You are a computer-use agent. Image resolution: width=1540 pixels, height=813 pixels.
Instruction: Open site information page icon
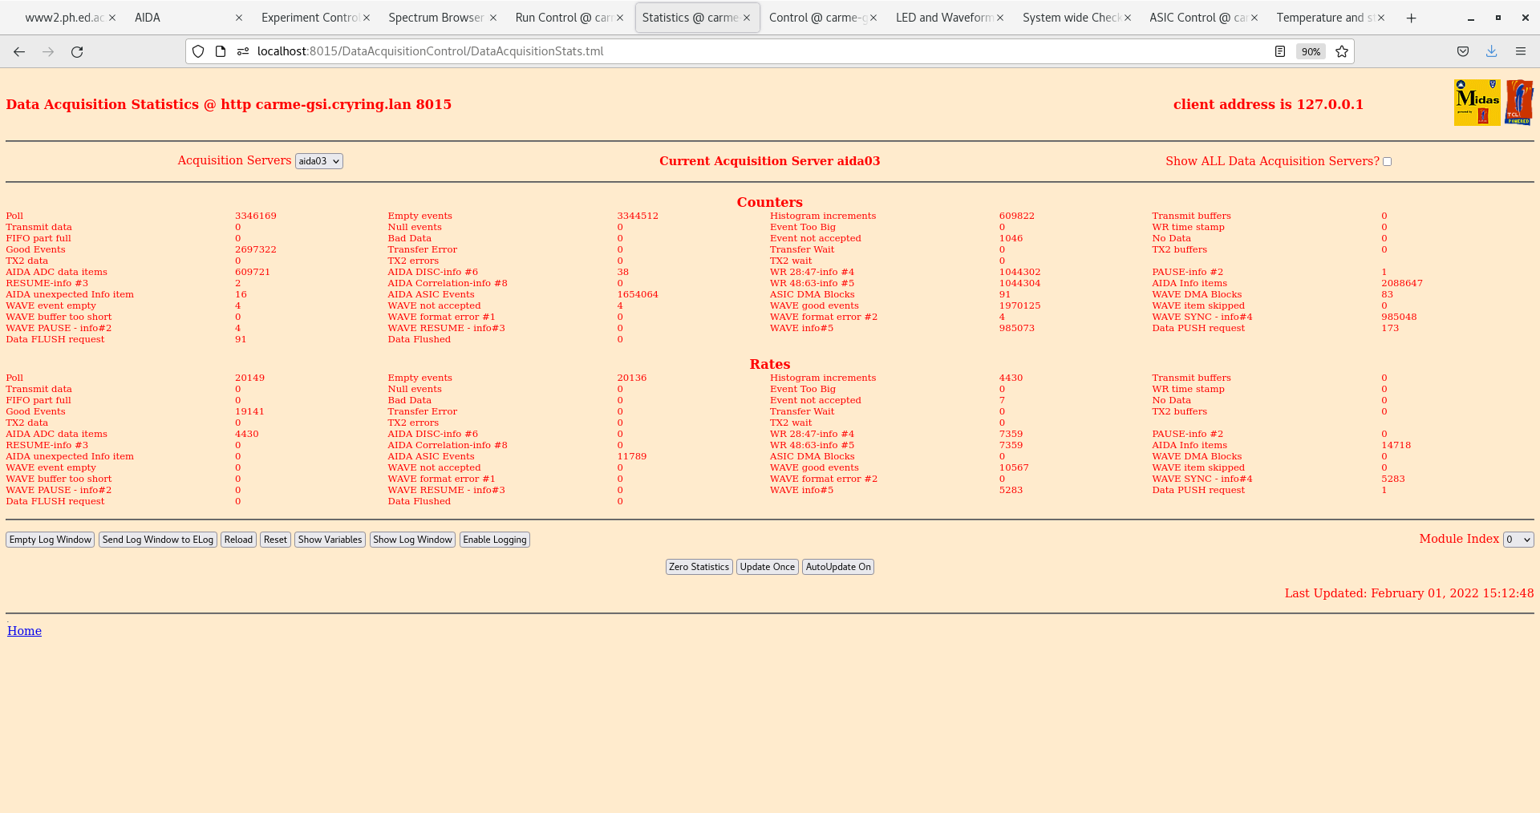pos(221,51)
